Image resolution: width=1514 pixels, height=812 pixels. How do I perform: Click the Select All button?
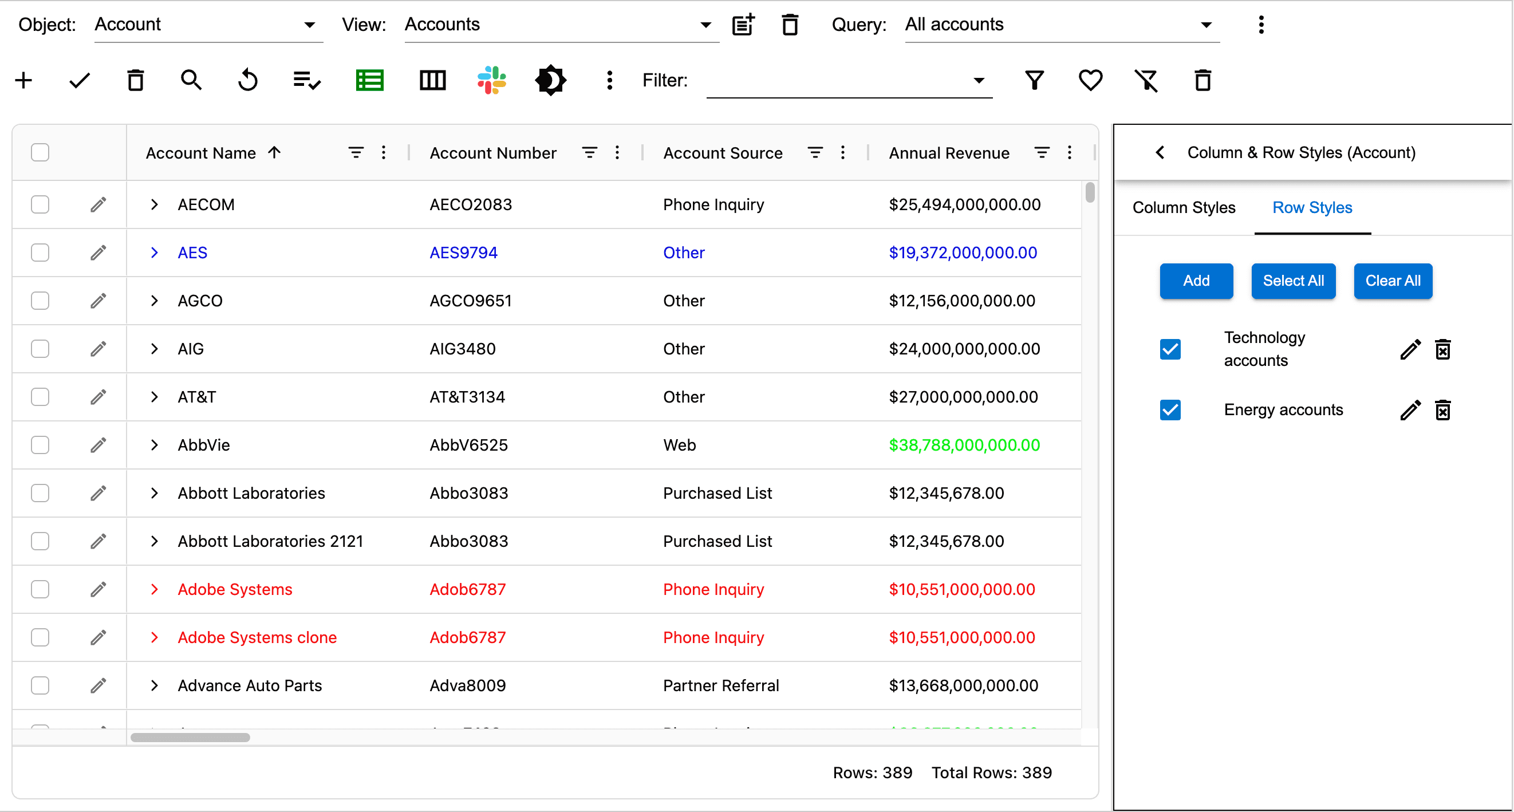tap(1292, 281)
